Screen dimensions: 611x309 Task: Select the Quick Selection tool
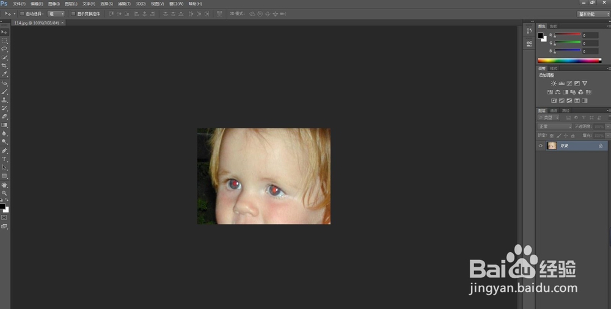coord(4,57)
